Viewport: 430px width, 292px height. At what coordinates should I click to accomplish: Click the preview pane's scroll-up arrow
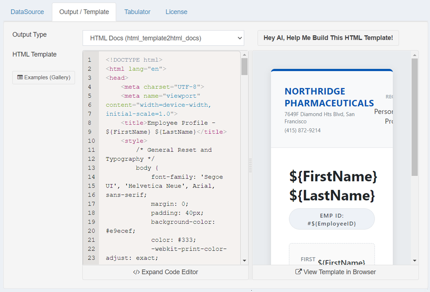pyautogui.click(x=414, y=55)
